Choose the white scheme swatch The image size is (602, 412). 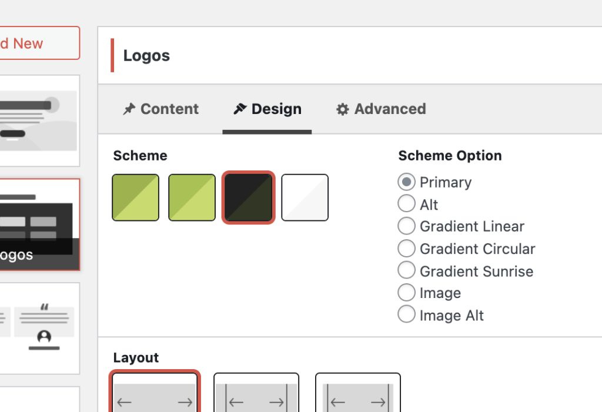(305, 197)
